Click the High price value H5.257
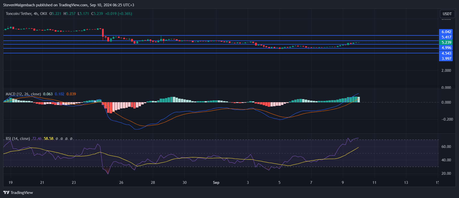 (69, 14)
